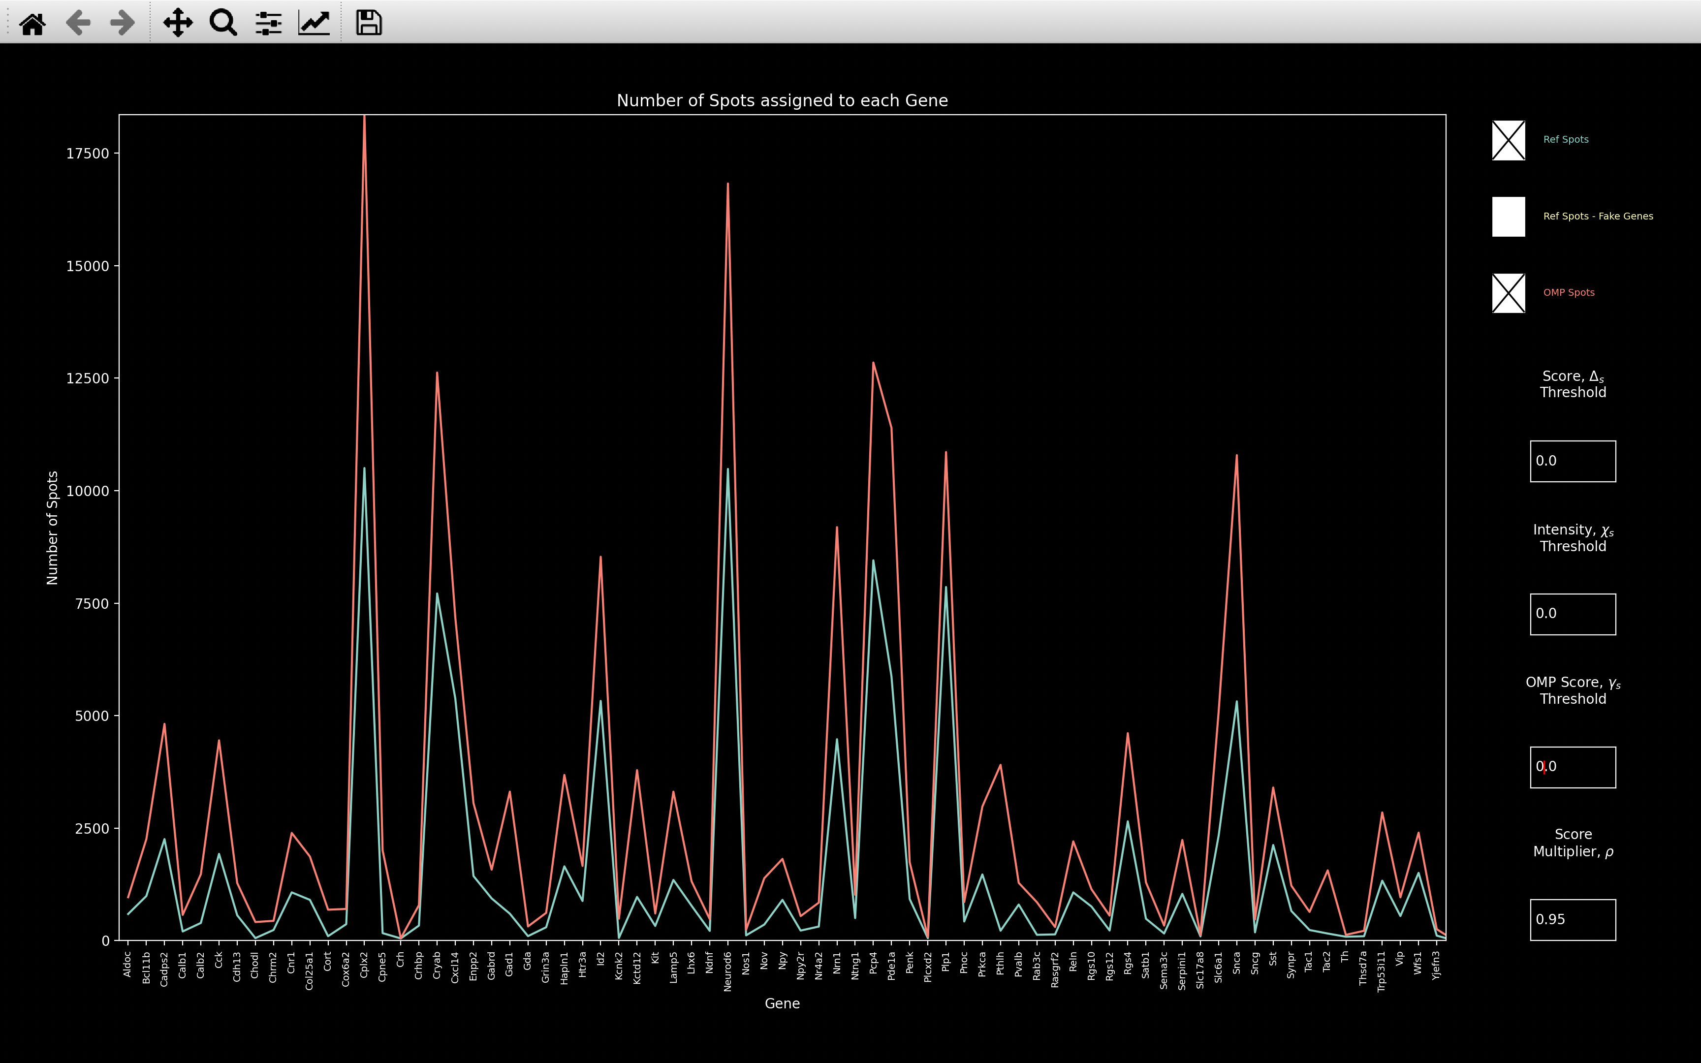Click the 2500 y-axis tick label
The image size is (1701, 1063).
(92, 829)
